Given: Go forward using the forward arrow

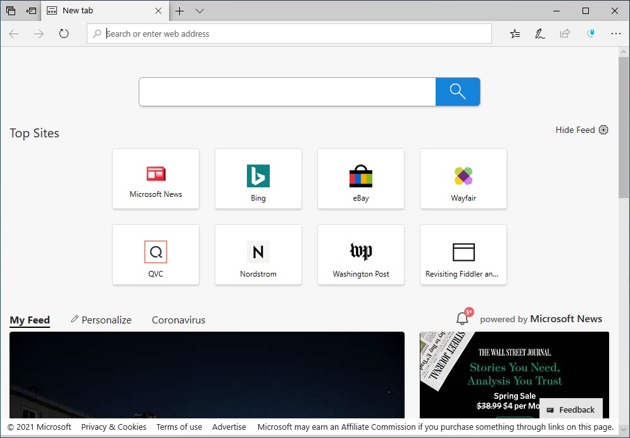Looking at the screenshot, I should point(39,34).
